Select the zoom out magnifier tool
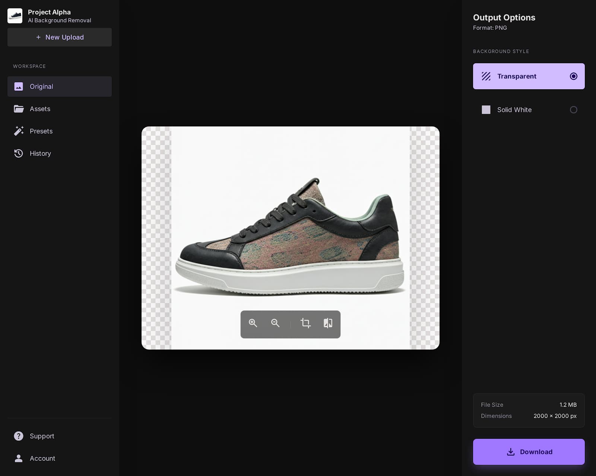 275,324
